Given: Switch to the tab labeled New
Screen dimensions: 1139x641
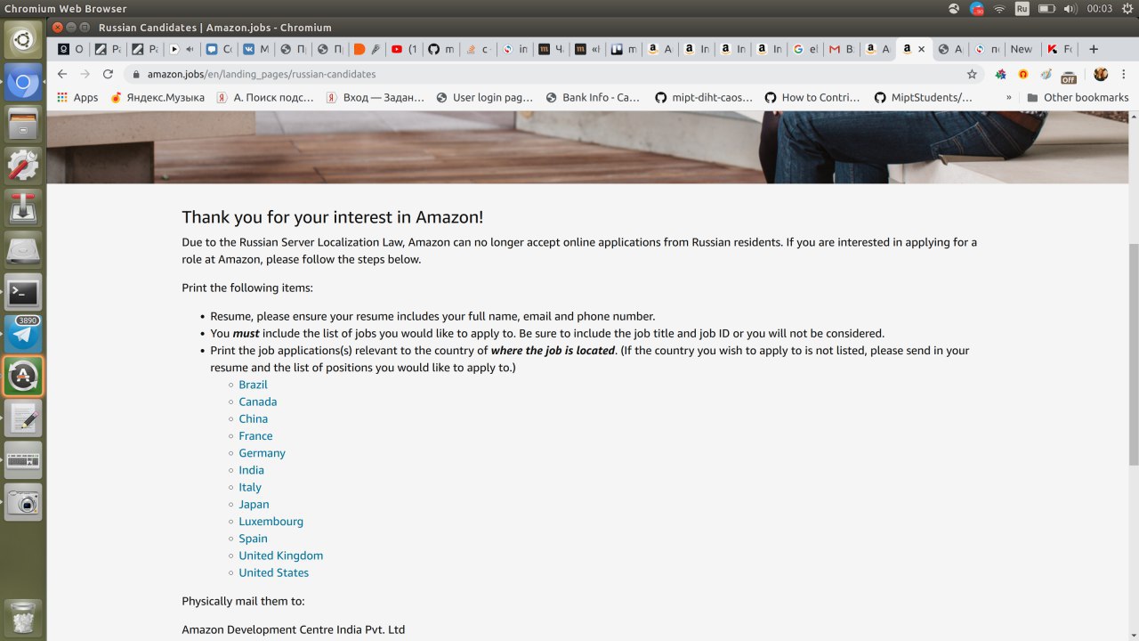Looking at the screenshot, I should pos(1022,49).
